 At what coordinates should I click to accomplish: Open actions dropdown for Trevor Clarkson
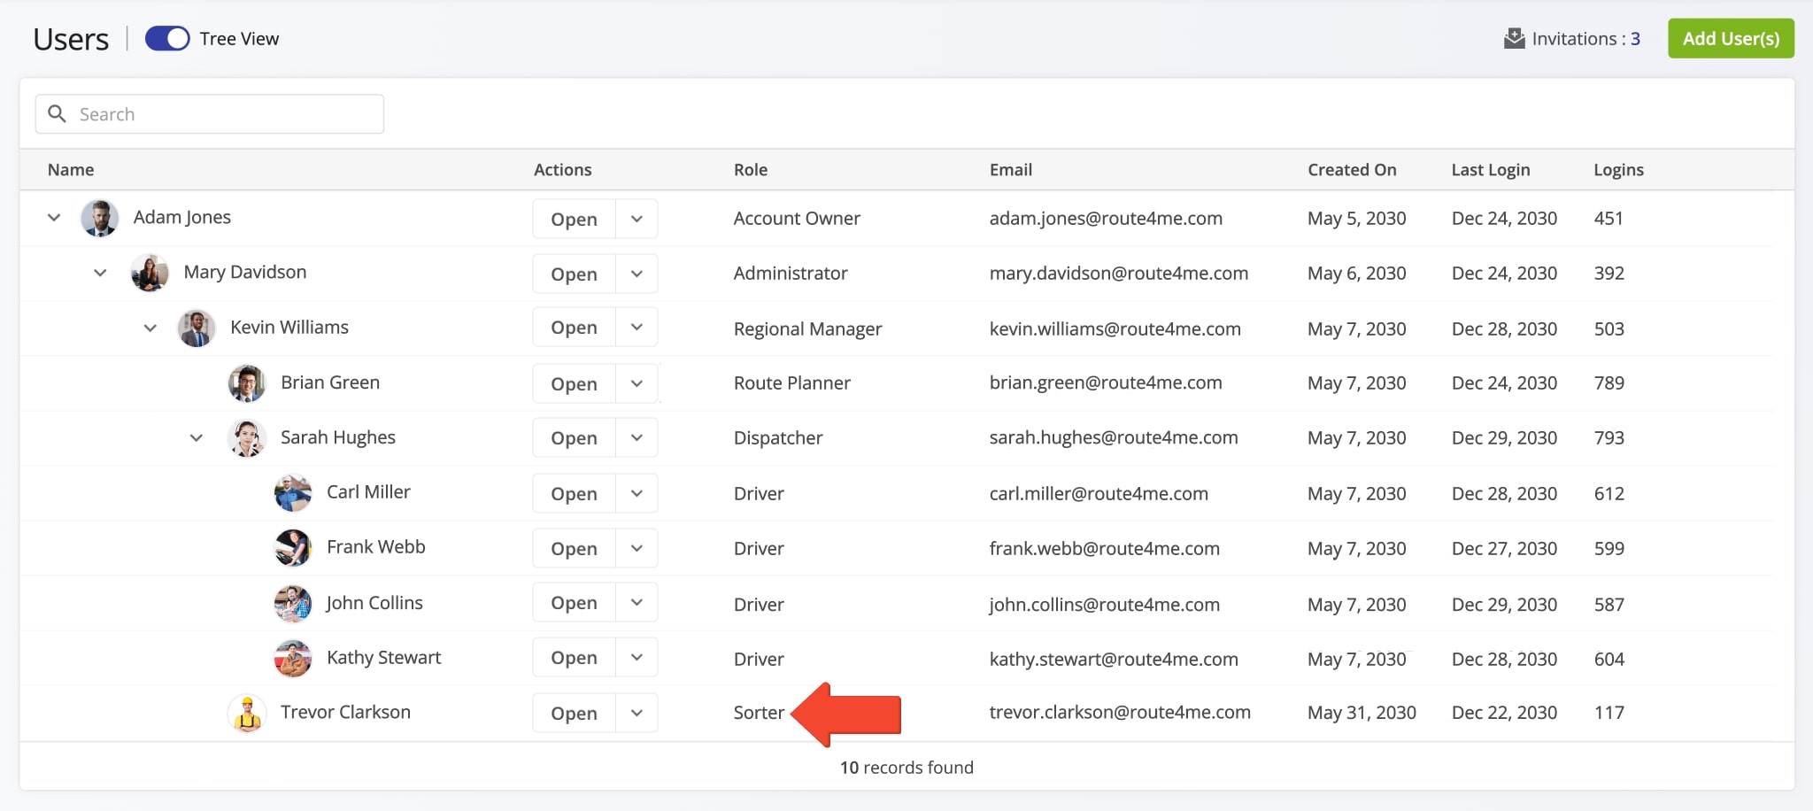click(x=636, y=713)
